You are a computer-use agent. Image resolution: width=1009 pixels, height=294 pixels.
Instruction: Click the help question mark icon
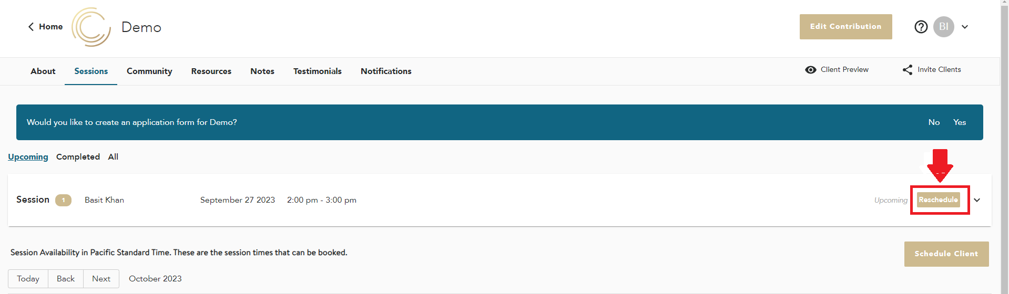[x=921, y=27]
